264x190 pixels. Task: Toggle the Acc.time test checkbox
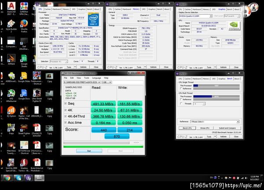point(66,123)
